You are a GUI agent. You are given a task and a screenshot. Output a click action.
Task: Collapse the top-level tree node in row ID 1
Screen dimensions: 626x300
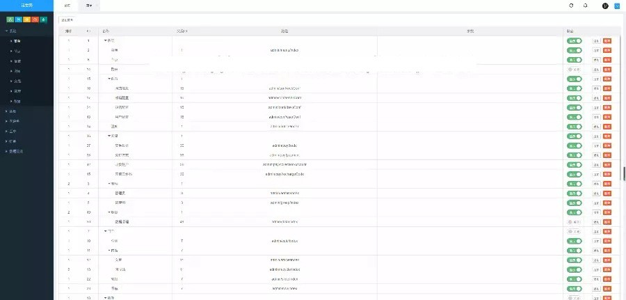[105, 41]
